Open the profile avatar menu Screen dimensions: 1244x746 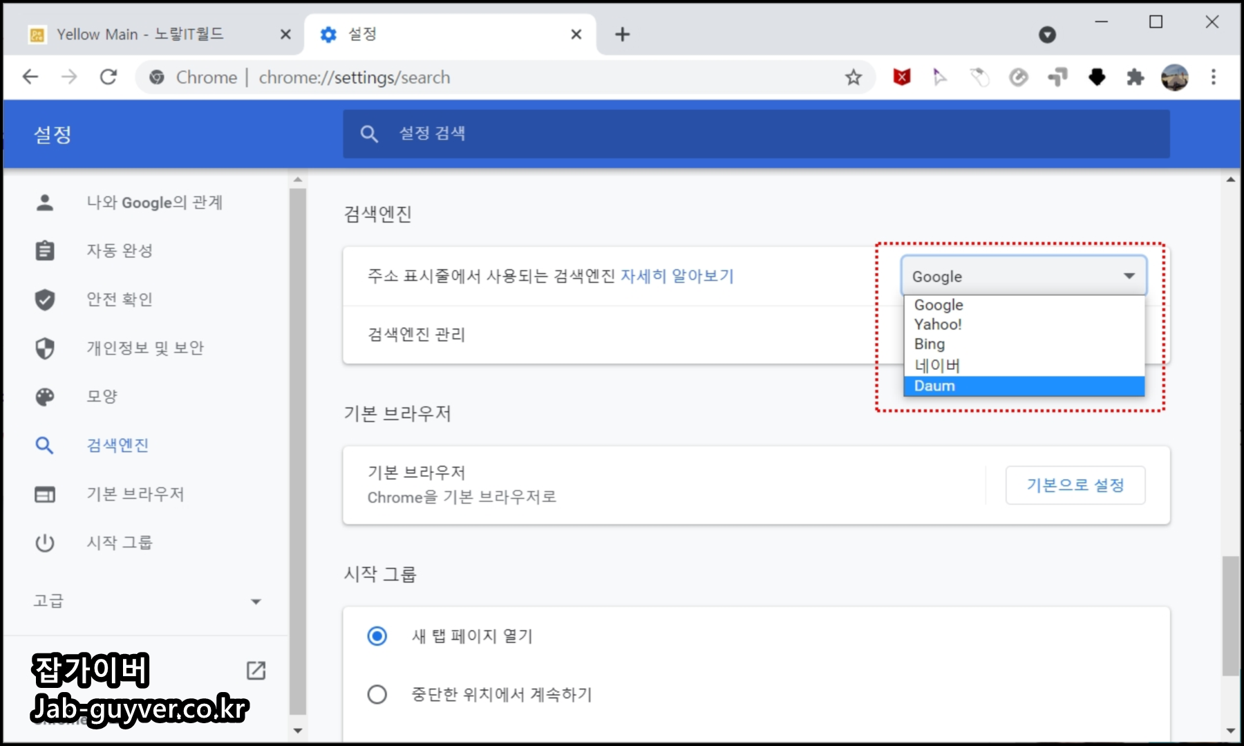(x=1175, y=77)
